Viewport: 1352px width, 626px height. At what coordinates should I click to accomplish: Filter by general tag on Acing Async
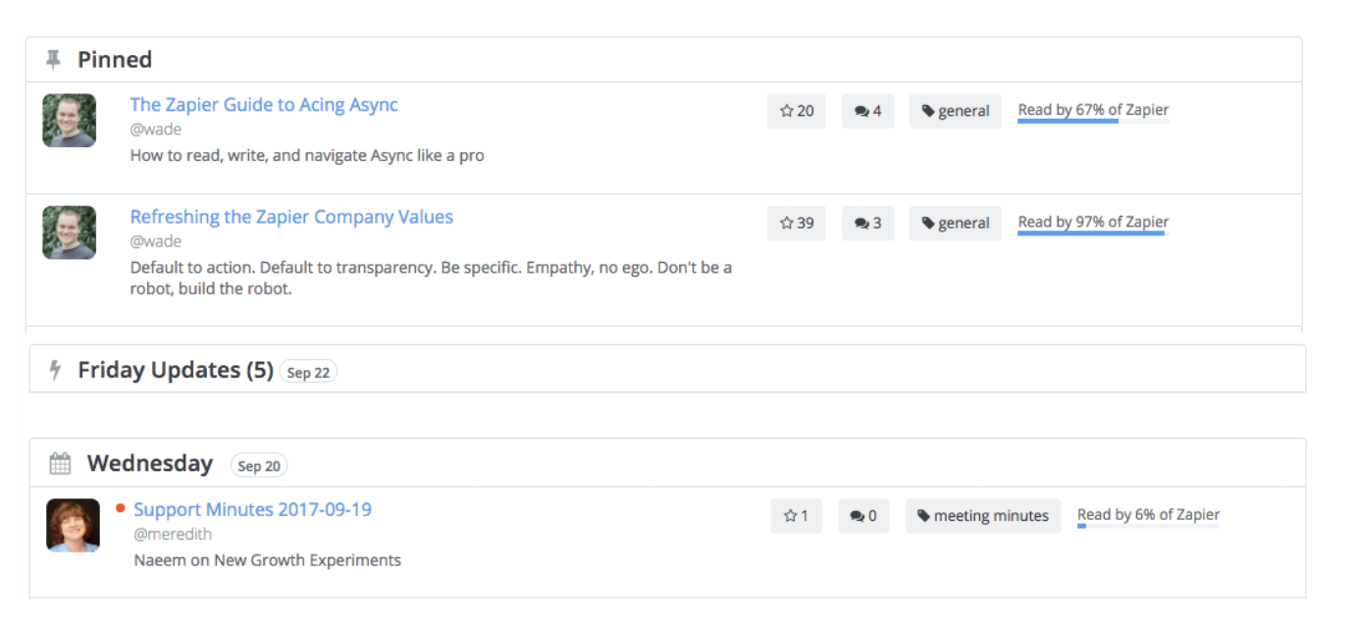pos(955,111)
